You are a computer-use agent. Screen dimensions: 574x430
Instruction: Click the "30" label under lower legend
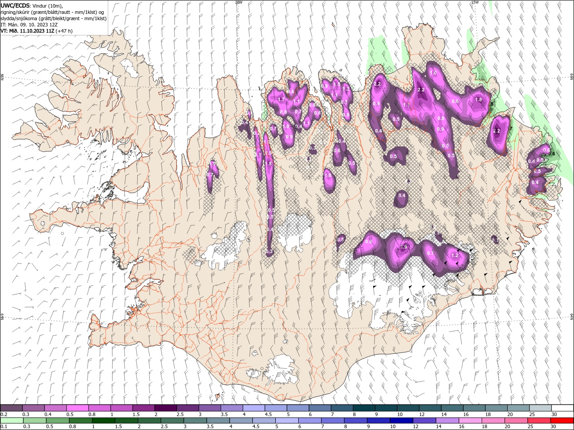tap(554, 427)
